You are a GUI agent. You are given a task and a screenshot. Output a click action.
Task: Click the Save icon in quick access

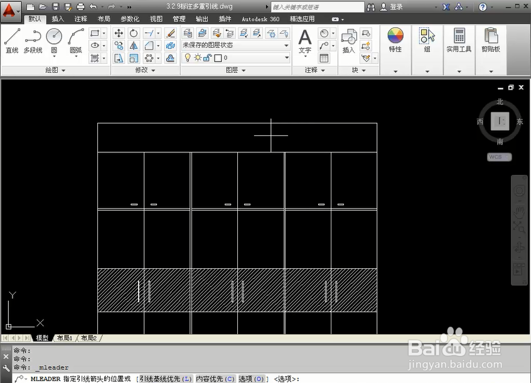pyautogui.click(x=55, y=6)
